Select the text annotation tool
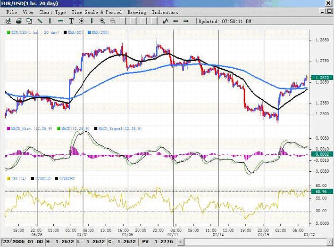 (x=71, y=21)
